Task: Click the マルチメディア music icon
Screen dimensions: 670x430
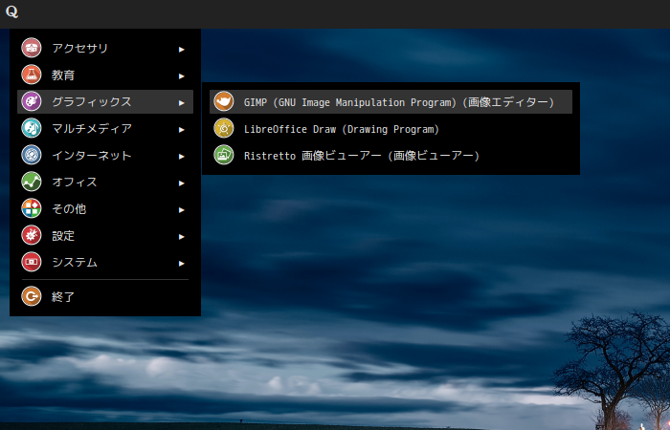Action: point(32,128)
